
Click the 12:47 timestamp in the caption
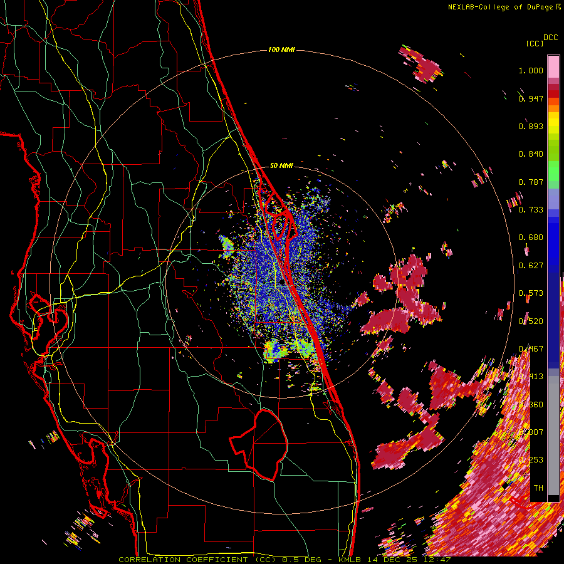pos(436,560)
